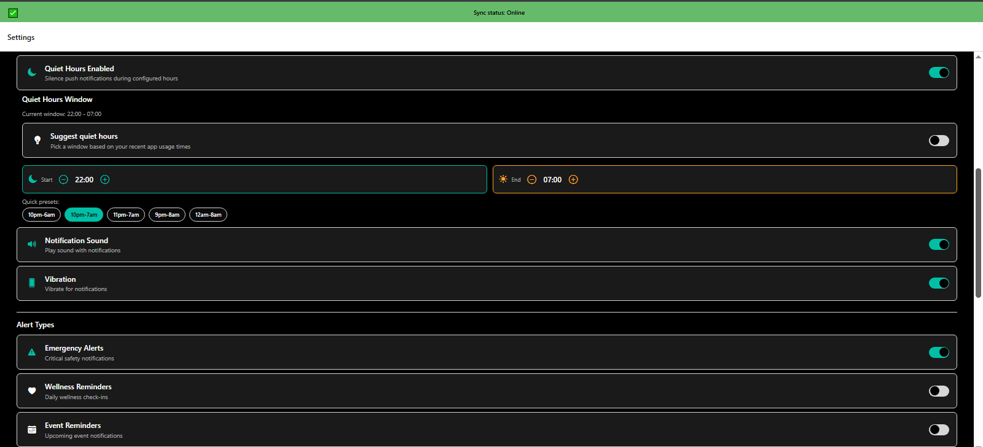
Task: Click the Alert Types section heading
Action: point(35,325)
